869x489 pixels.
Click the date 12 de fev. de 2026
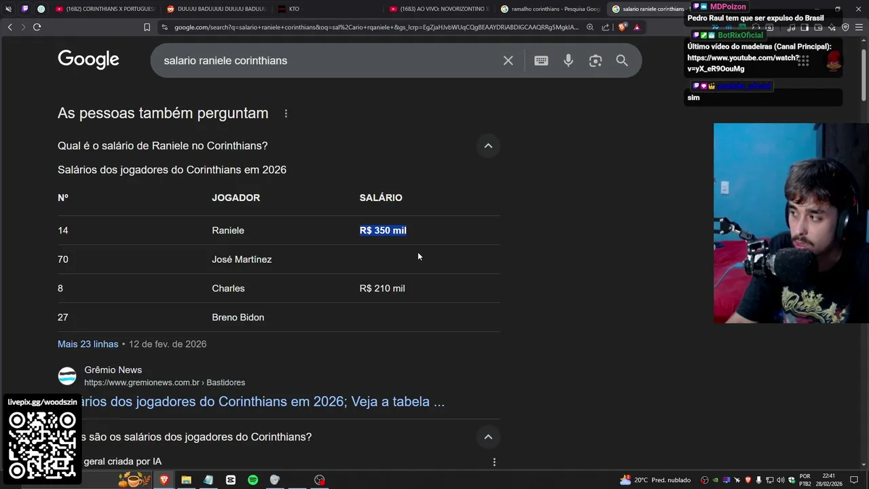[168, 344]
